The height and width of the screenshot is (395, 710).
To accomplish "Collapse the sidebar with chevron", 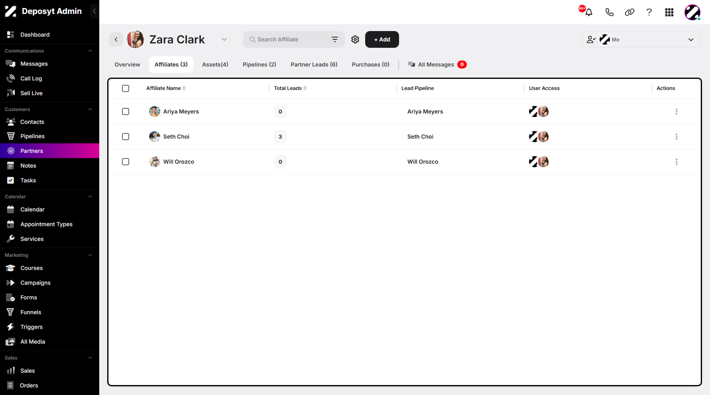I will click(94, 11).
